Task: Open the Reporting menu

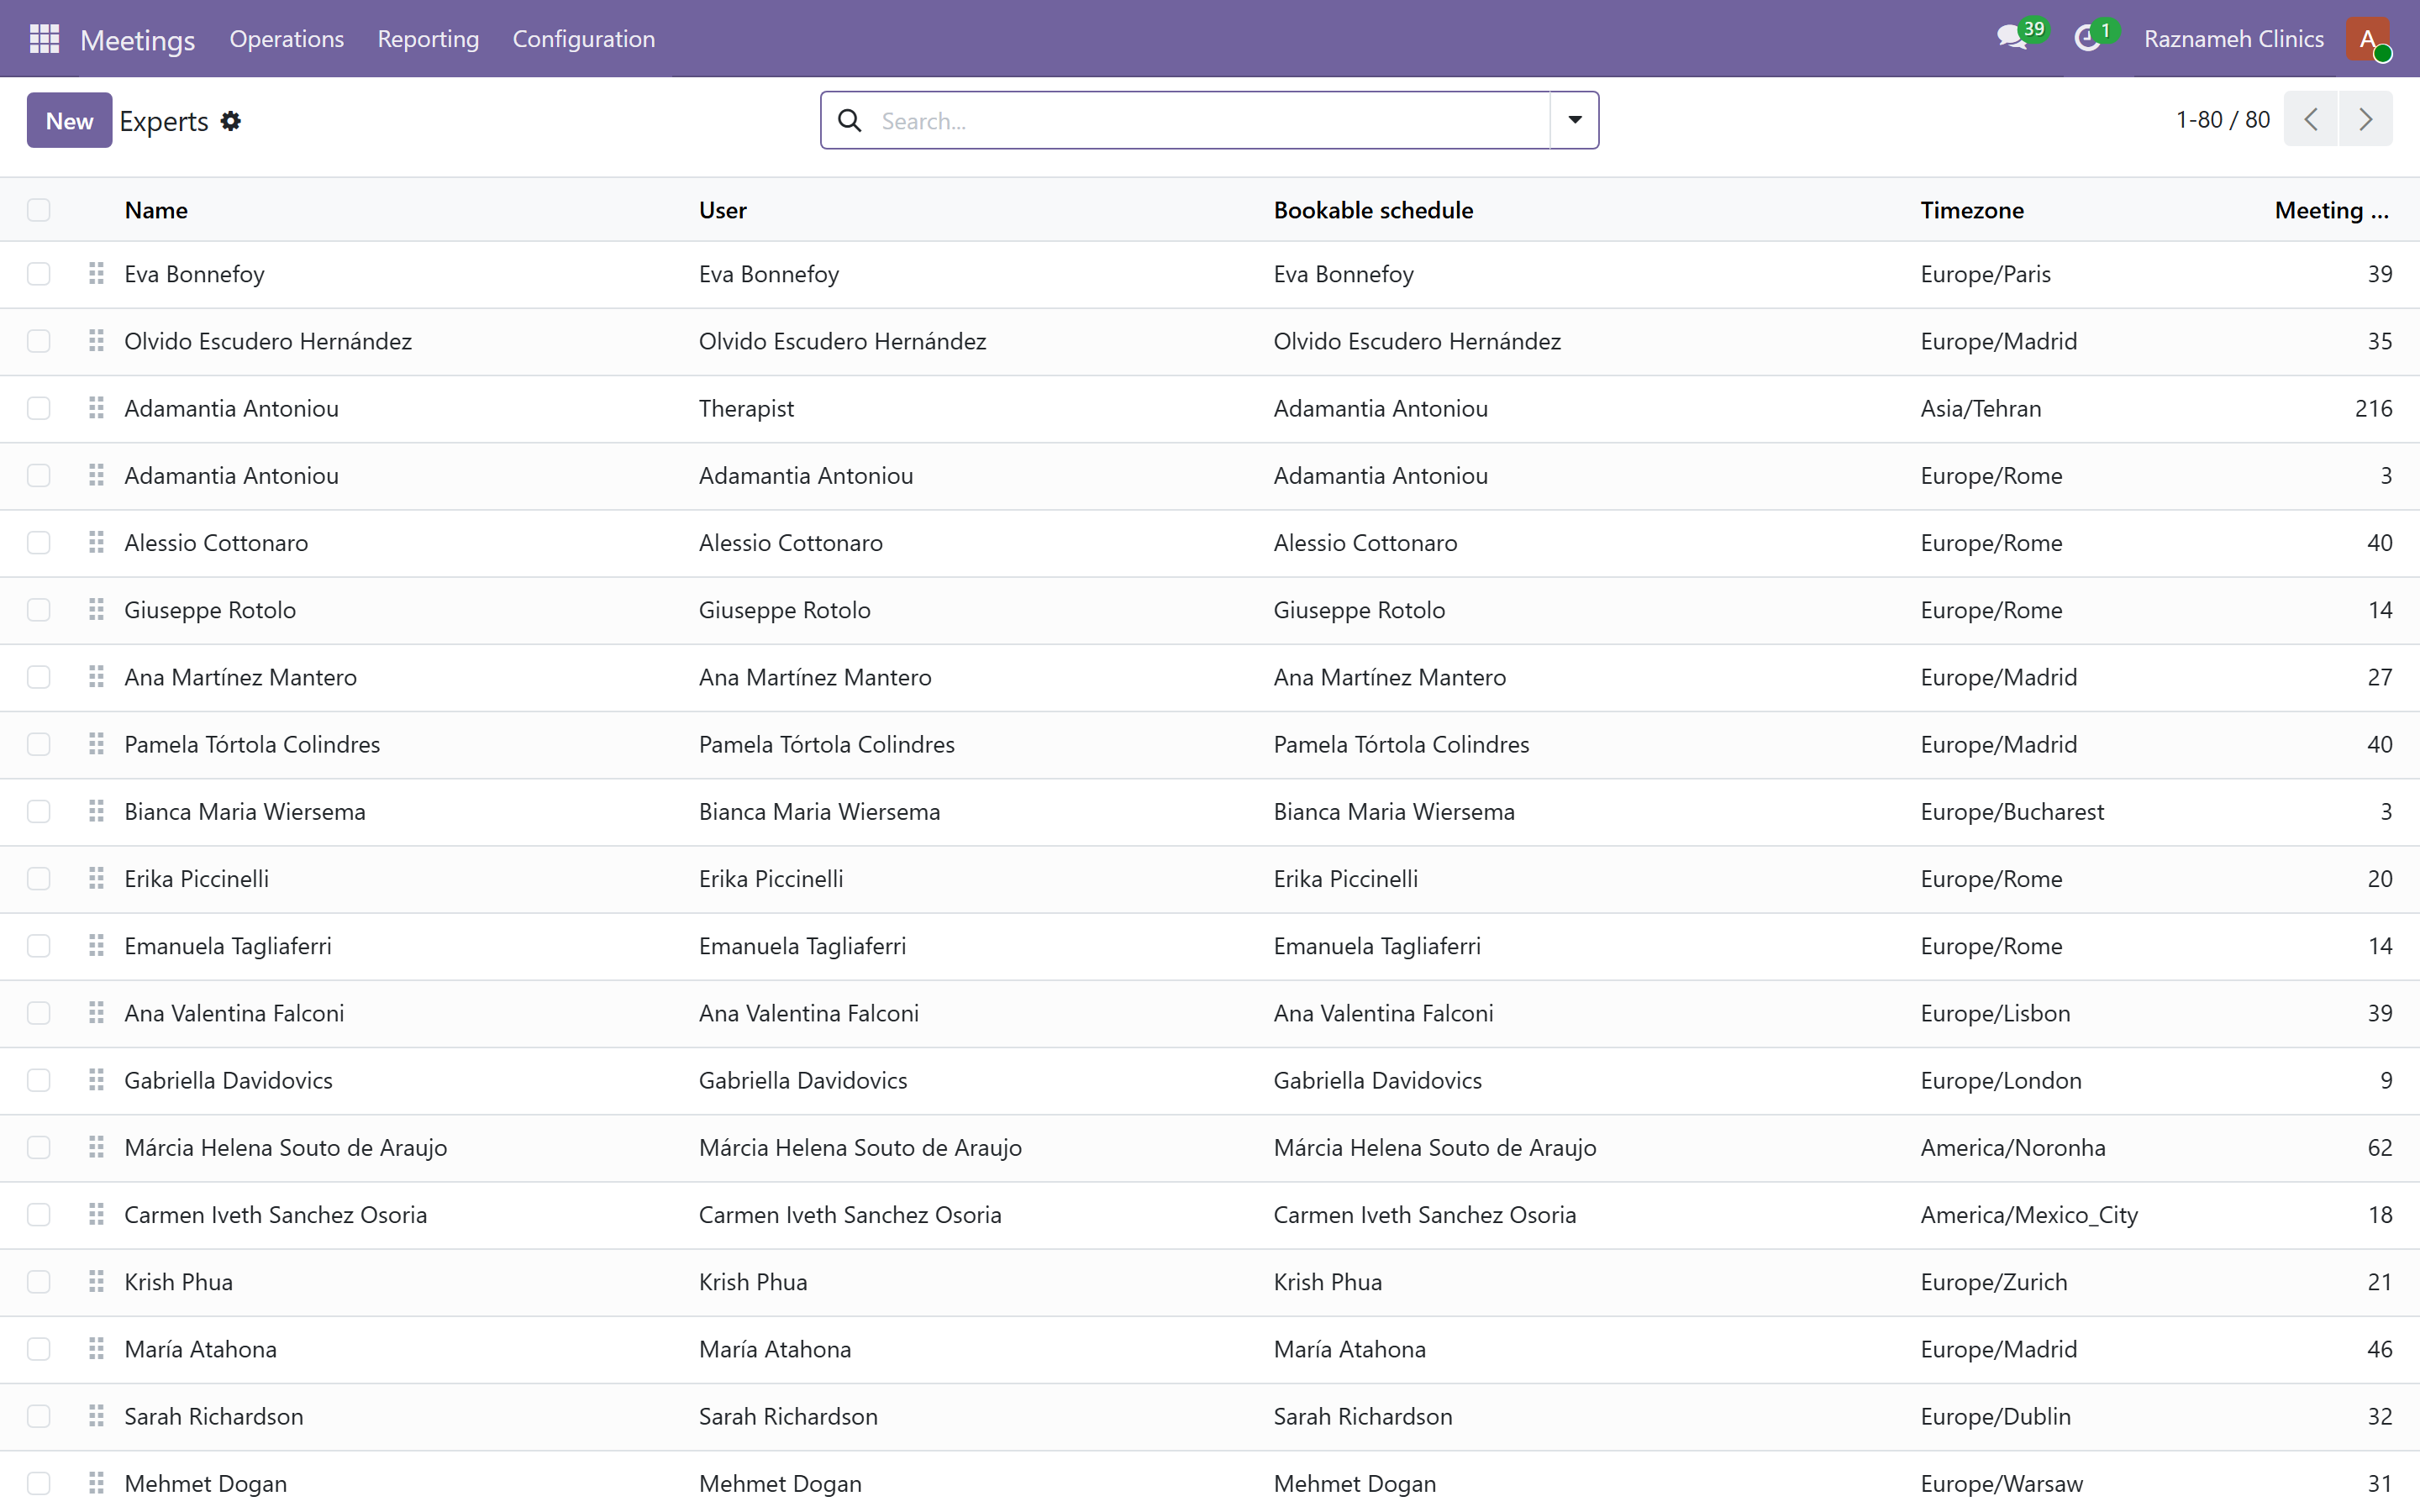Action: [428, 39]
